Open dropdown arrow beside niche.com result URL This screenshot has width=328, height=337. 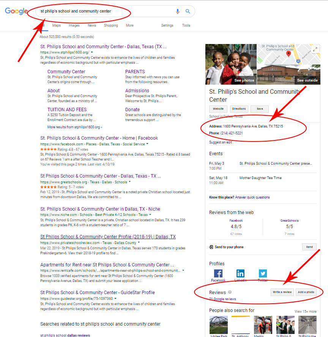[150, 214]
